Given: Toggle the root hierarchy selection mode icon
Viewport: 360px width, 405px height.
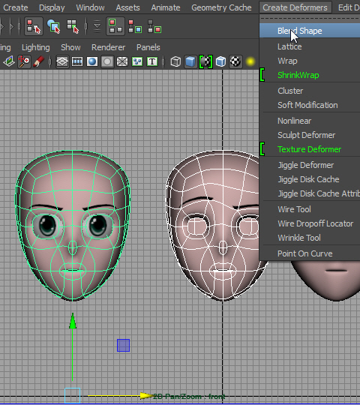Looking at the screenshot, I should click(115, 26).
